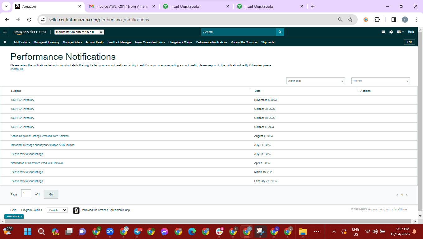Click the Go button for pagination
This screenshot has height=239, width=423.
click(x=51, y=194)
